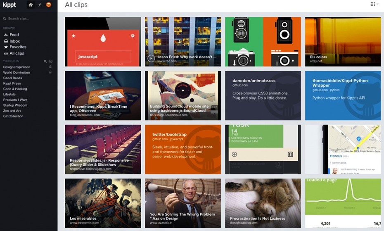The image size is (384, 231).
Task: Click list icon in task calendar clip
Action: [290, 154]
